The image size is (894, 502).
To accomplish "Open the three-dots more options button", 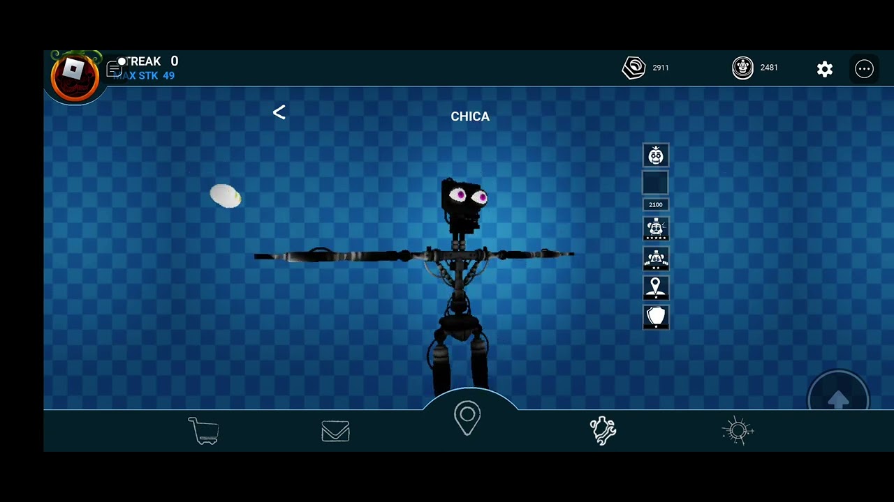I will click(x=864, y=68).
